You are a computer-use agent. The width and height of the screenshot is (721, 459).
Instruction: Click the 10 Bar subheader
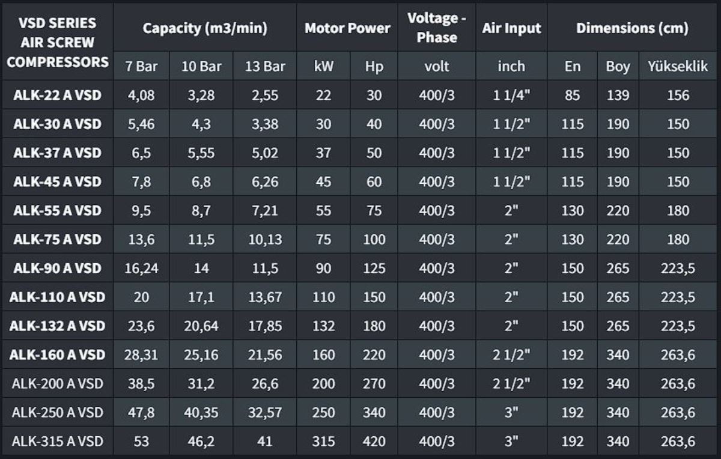click(x=201, y=67)
